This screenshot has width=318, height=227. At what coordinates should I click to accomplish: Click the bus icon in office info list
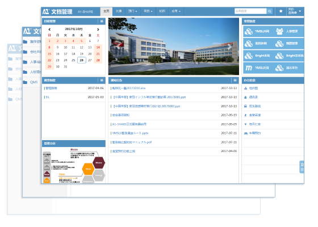click(x=245, y=106)
